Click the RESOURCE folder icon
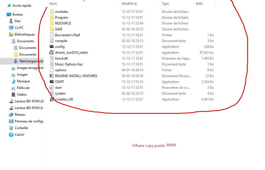The image size is (265, 170). [x=52, y=23]
